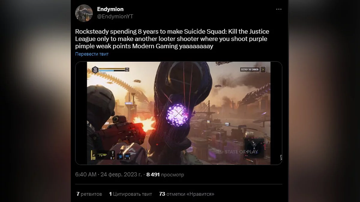Image resolution: width=360 pixels, height=202 pixels.
Task: Open the @EndymionYT handle link
Action: tap(115, 16)
